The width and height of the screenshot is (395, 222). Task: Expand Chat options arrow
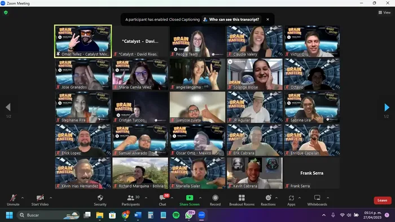[172, 198]
